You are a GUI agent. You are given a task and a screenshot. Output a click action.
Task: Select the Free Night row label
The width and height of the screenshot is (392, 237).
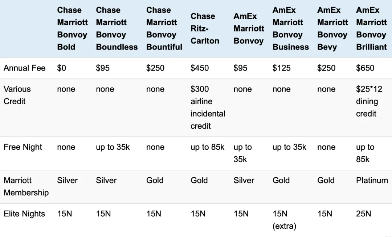(x=23, y=147)
